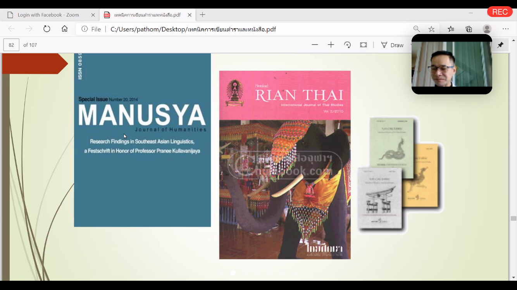The image size is (517, 290).
Task: Click the page number input field
Action: [x=11, y=45]
